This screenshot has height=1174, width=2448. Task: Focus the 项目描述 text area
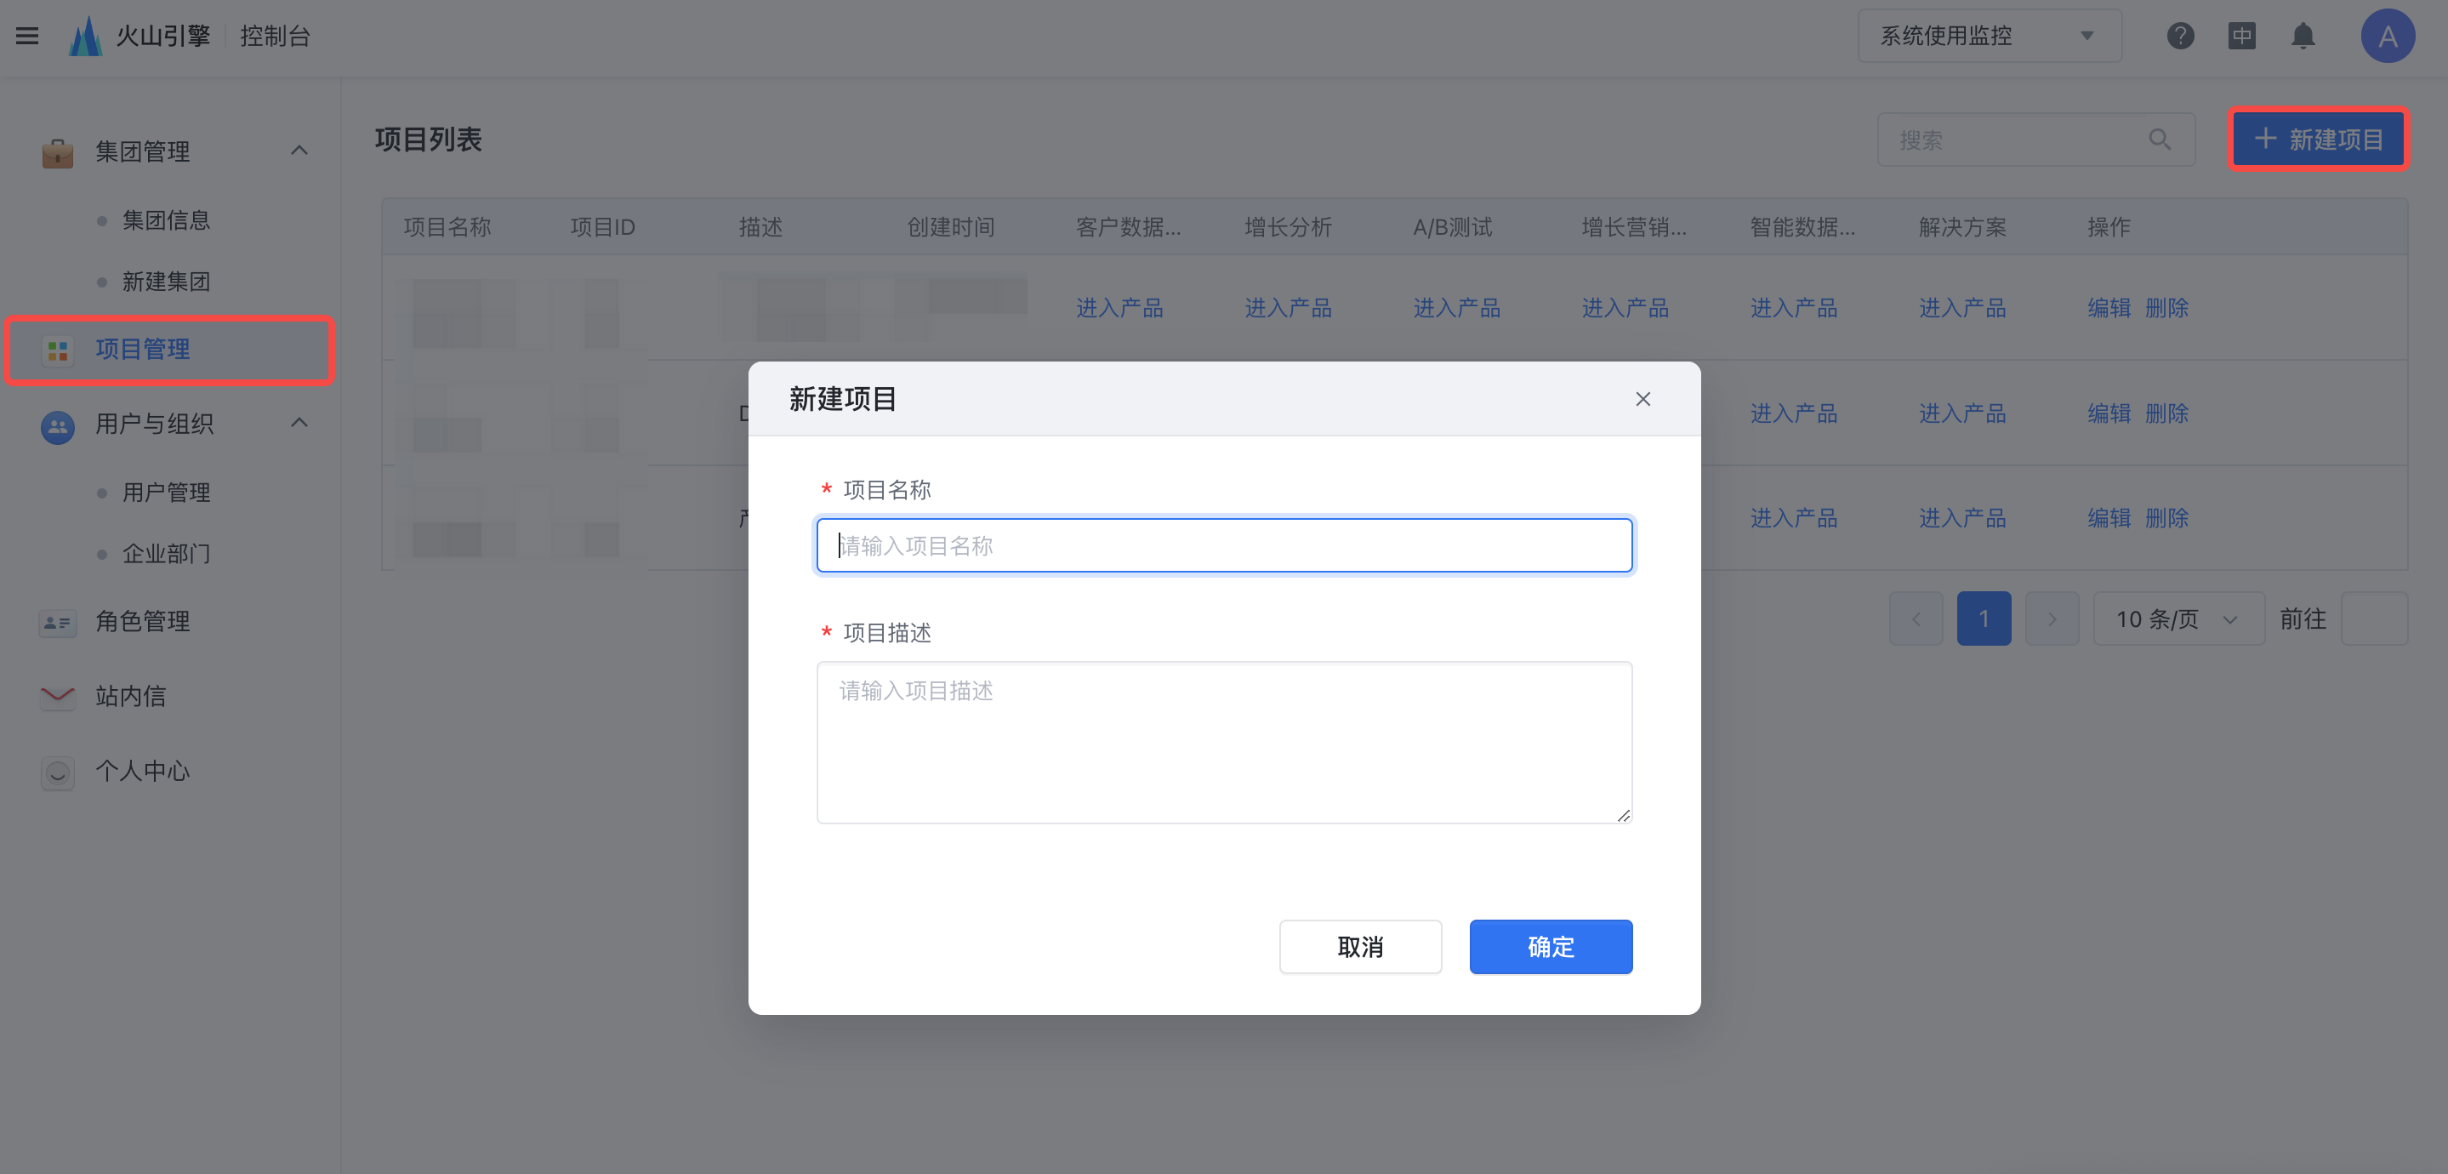(x=1224, y=743)
